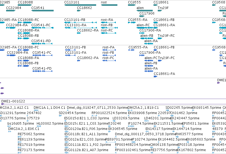226x154 pixels.
Task: Click the CG18088-RC transcript label
Action: point(28,20)
